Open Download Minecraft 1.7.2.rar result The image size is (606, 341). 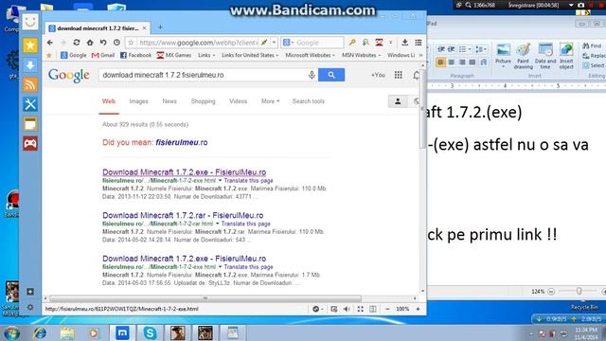click(183, 215)
